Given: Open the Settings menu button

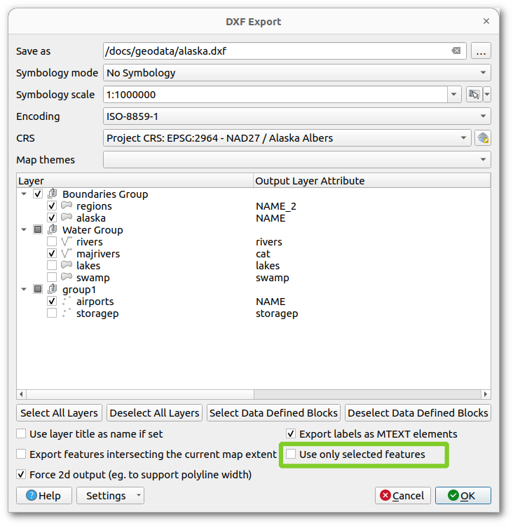Looking at the screenshot, I should coord(110,496).
